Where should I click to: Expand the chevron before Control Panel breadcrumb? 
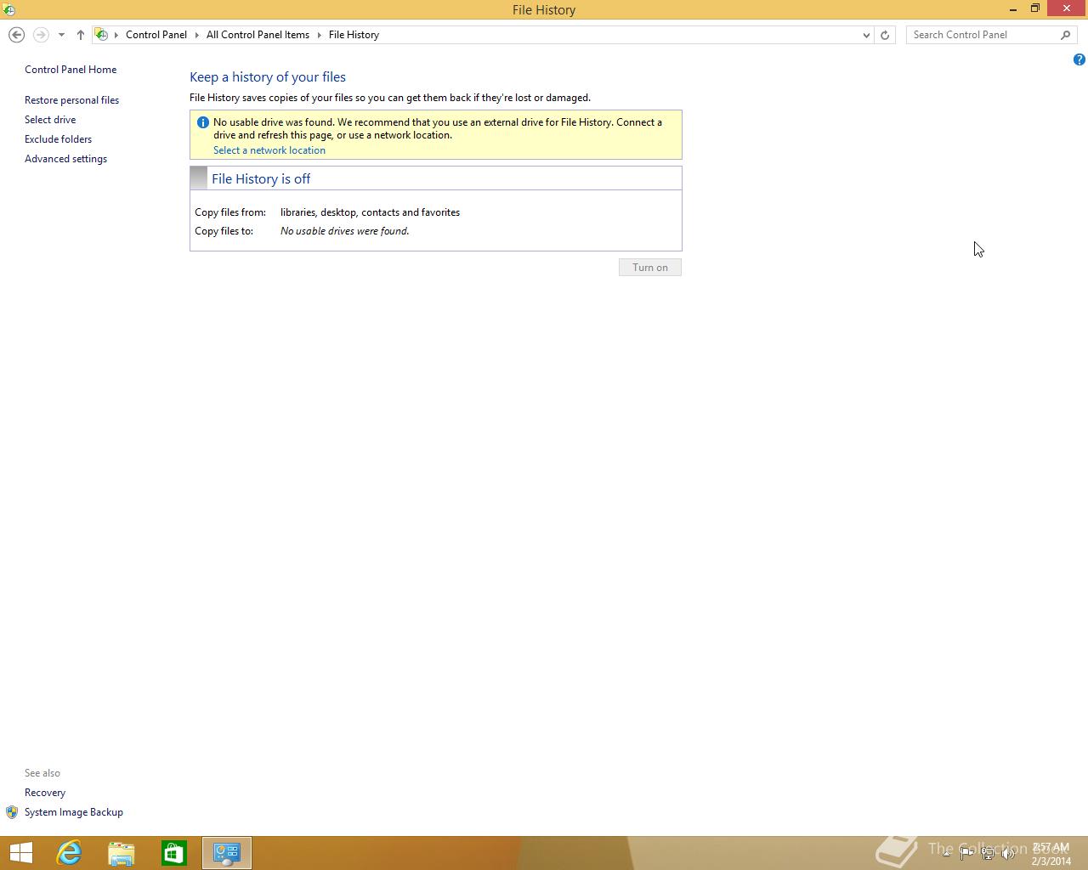pyautogui.click(x=116, y=35)
